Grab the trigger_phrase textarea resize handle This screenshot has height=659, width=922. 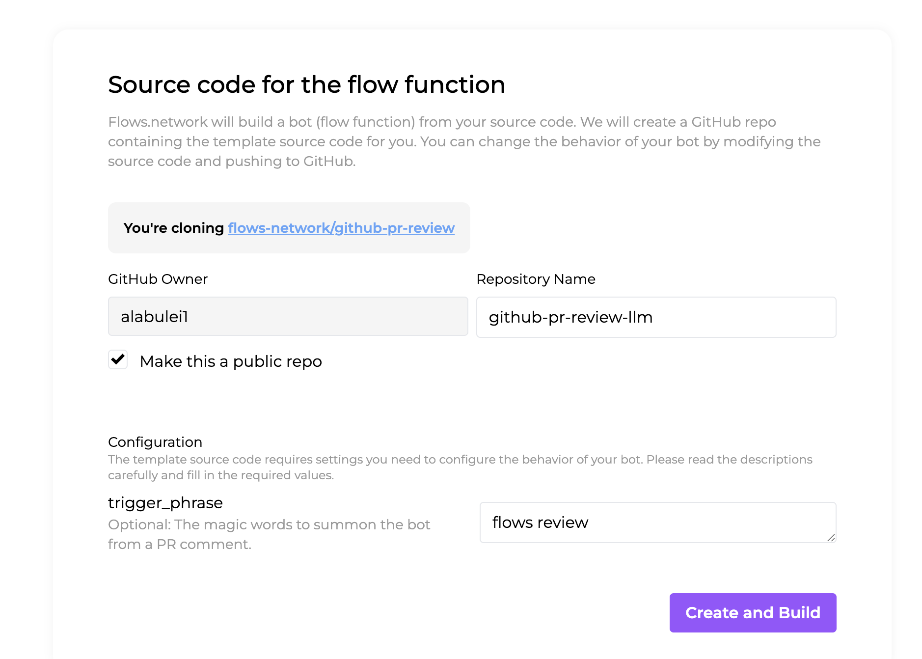[x=831, y=538]
